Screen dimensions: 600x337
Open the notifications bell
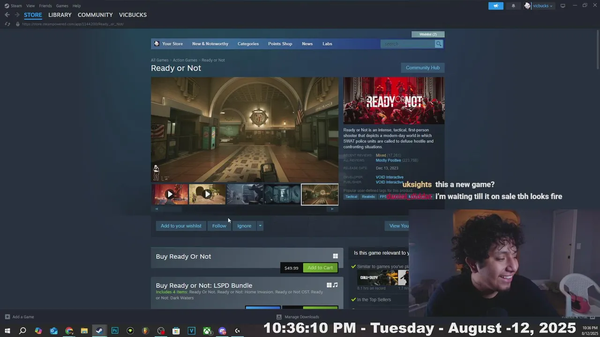click(x=513, y=6)
